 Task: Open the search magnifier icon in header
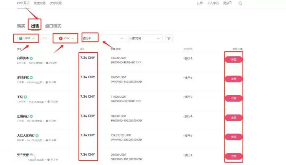(x=240, y=3)
